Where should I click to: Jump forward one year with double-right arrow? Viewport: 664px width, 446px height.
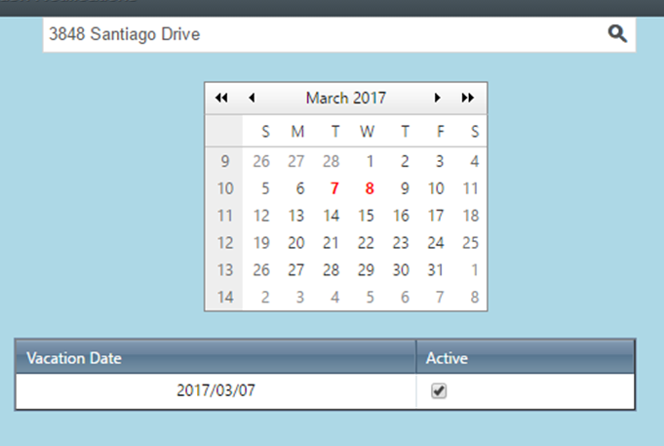(x=467, y=98)
